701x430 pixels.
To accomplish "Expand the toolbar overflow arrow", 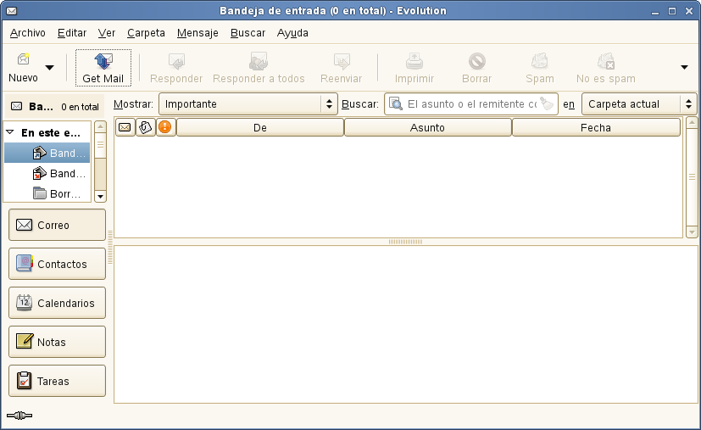I will (x=684, y=67).
